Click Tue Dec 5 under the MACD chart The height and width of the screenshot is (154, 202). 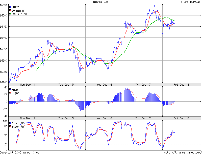(x=66, y=118)
